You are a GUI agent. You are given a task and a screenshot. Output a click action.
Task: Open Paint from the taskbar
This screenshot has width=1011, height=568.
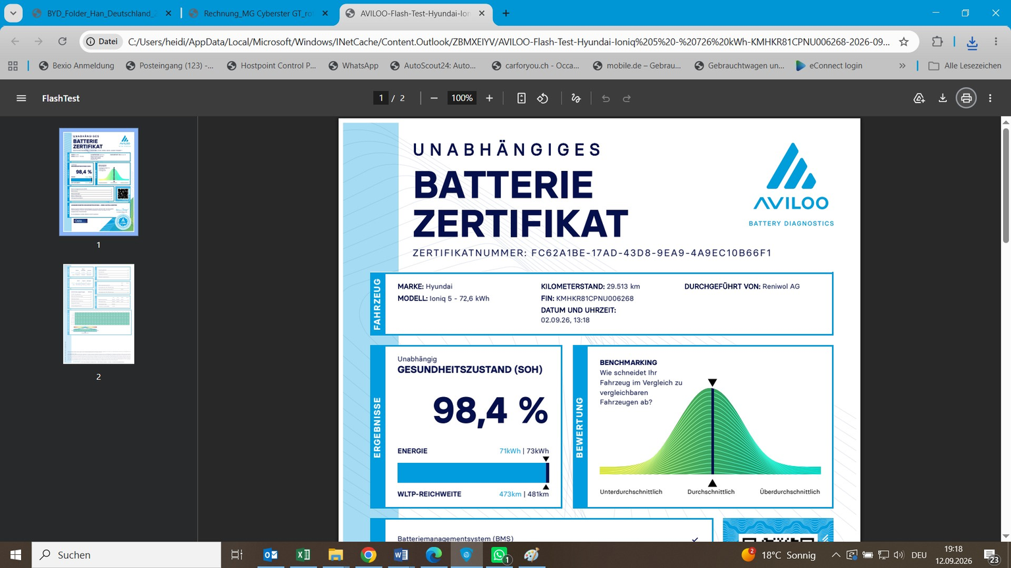532,555
